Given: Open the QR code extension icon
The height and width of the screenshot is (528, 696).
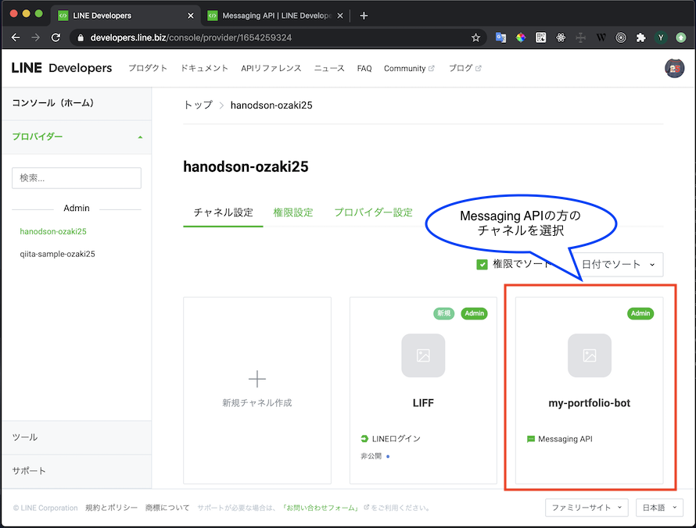Looking at the screenshot, I should coord(540,37).
